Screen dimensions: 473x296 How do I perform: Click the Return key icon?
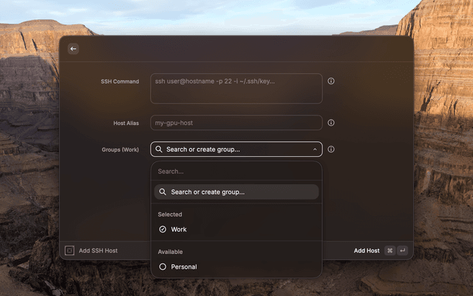tap(403, 251)
